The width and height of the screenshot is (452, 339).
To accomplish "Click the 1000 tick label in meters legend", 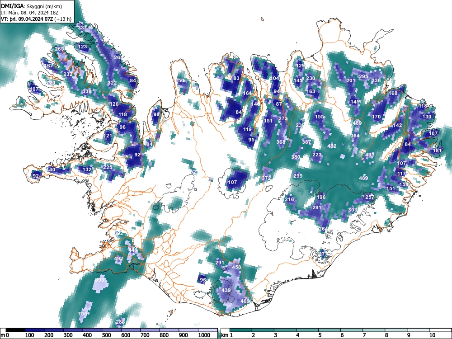I will (204, 335).
